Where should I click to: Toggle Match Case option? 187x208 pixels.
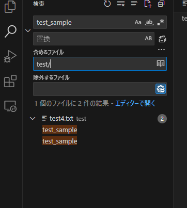(138, 22)
